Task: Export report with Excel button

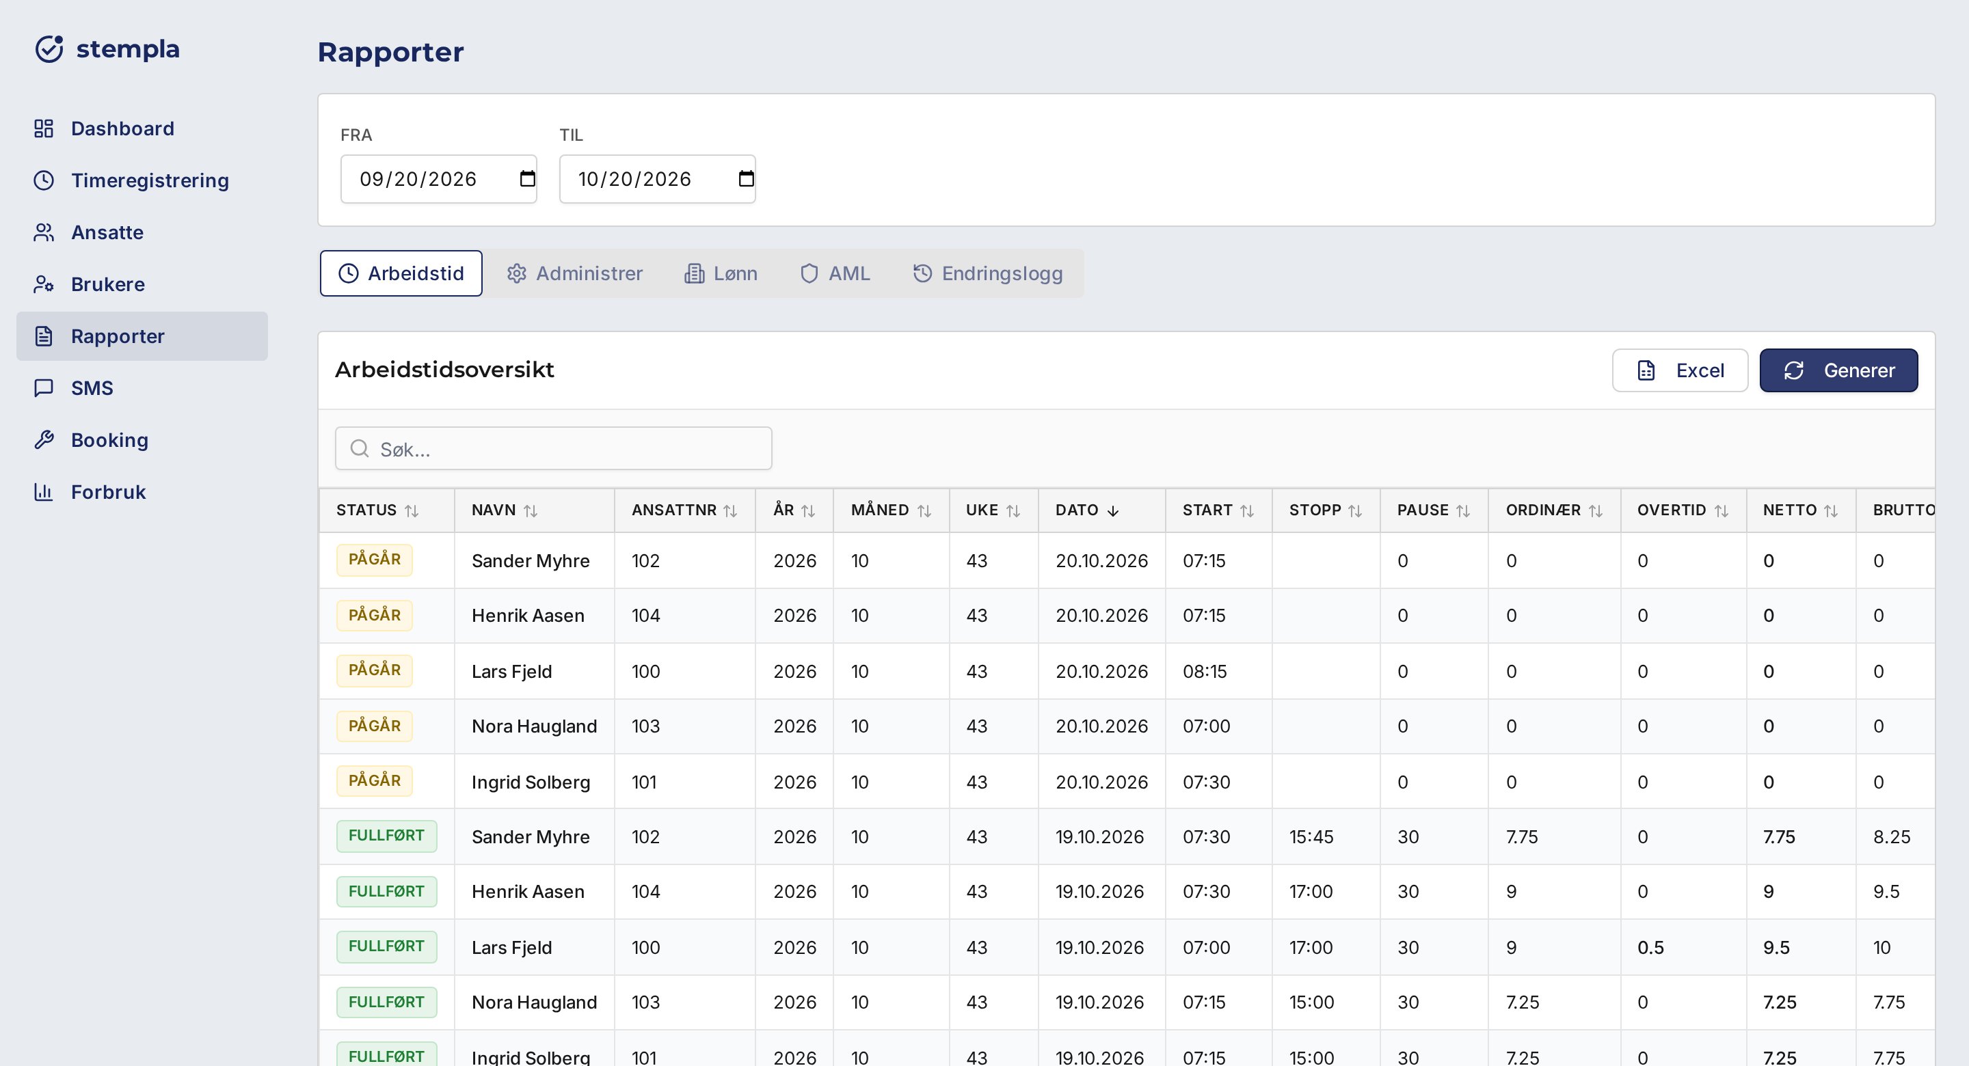Action: 1680,370
